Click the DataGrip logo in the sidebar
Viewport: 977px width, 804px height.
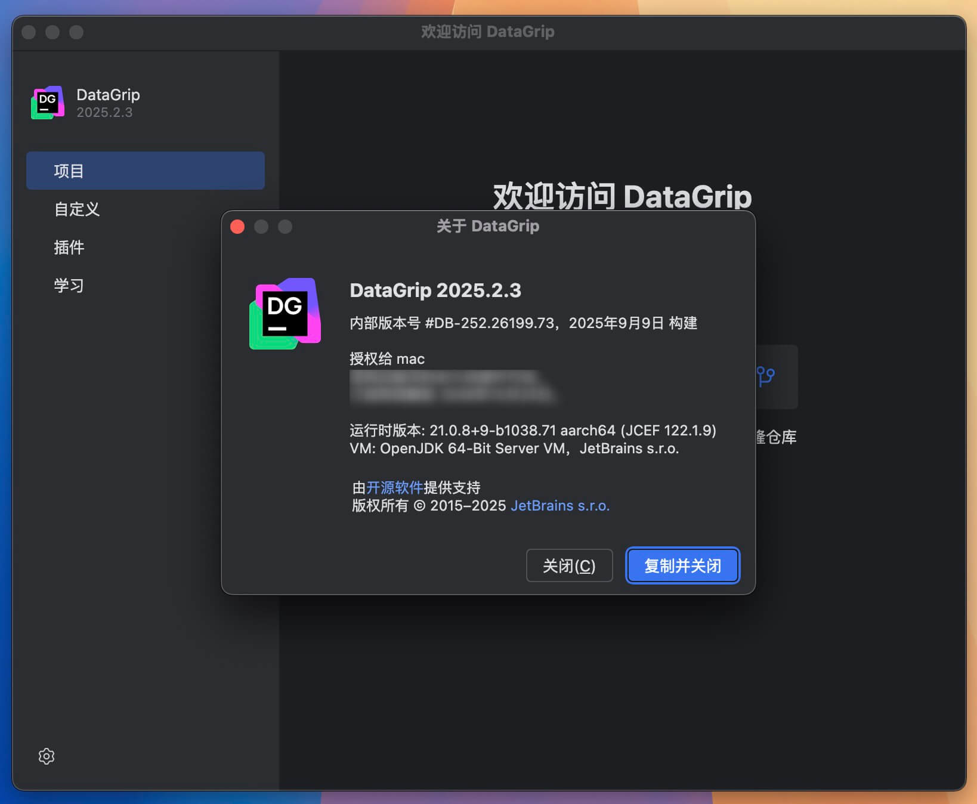[48, 103]
